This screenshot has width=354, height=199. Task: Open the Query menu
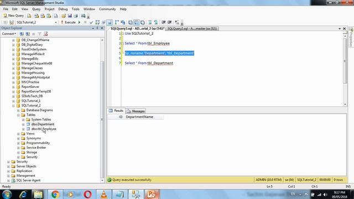(36, 9)
